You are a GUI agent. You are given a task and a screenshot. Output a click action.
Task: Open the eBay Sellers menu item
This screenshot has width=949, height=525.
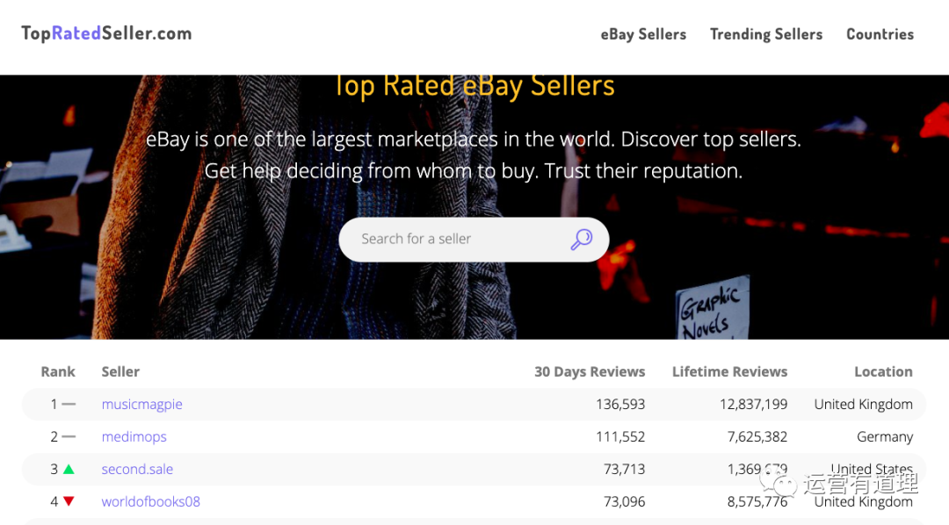(643, 34)
